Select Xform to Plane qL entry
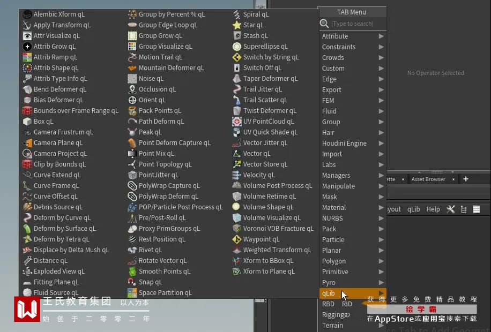Viewport: 491px width, 332px height. pos(269,271)
